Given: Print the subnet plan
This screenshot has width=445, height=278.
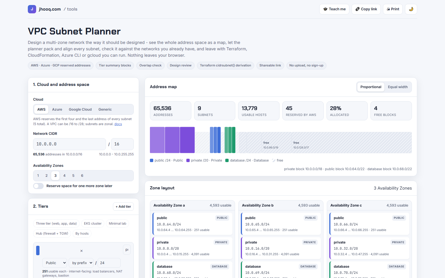Looking at the screenshot, I should pos(393,9).
